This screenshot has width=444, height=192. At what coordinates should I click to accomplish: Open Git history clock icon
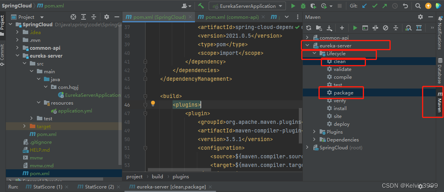pyautogui.click(x=395, y=6)
